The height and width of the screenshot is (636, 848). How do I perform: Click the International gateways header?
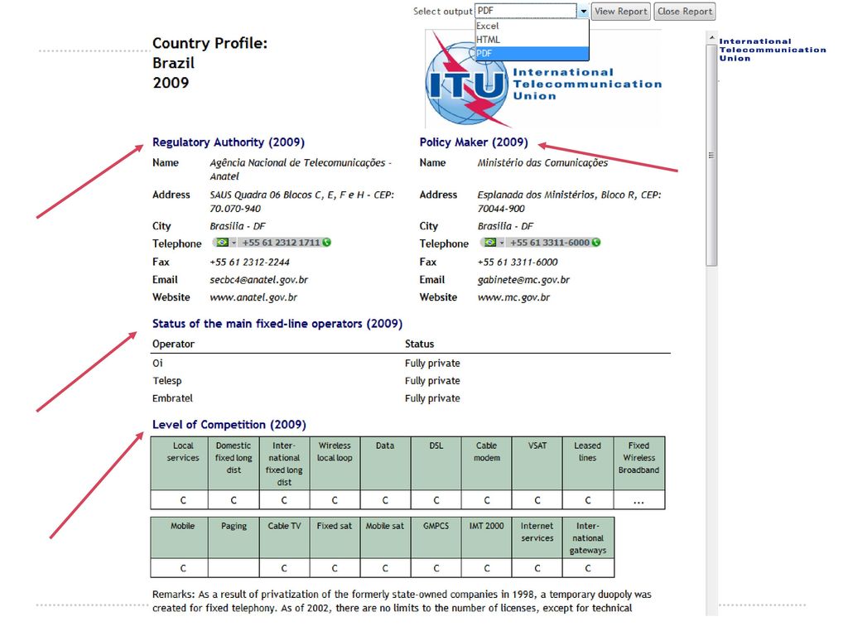[588, 538]
